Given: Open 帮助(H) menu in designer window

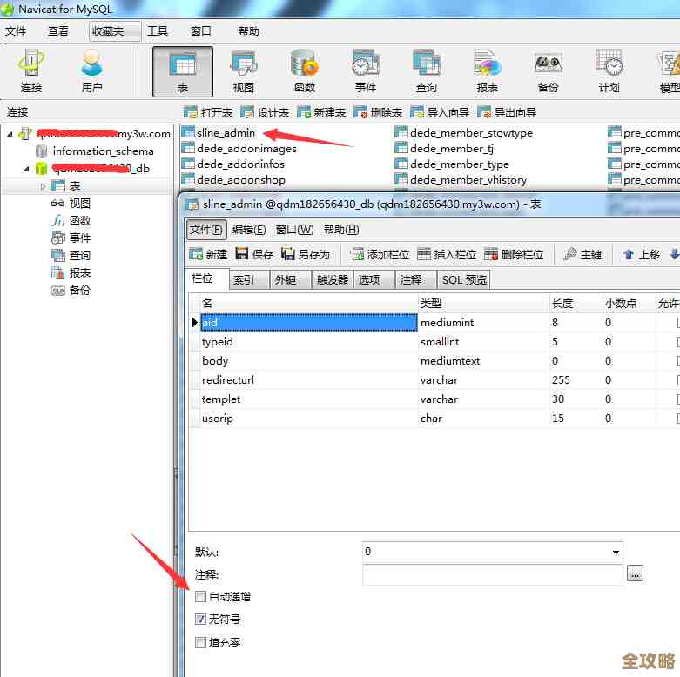Looking at the screenshot, I should click(x=341, y=230).
